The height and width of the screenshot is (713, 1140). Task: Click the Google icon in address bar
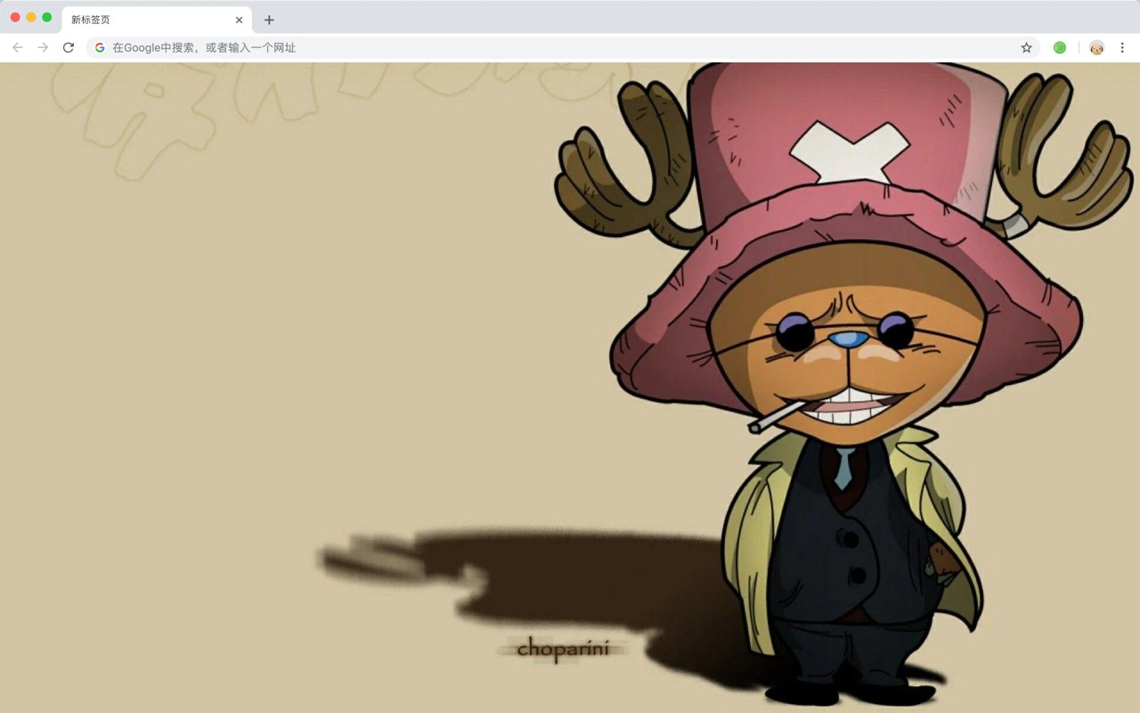coord(100,47)
